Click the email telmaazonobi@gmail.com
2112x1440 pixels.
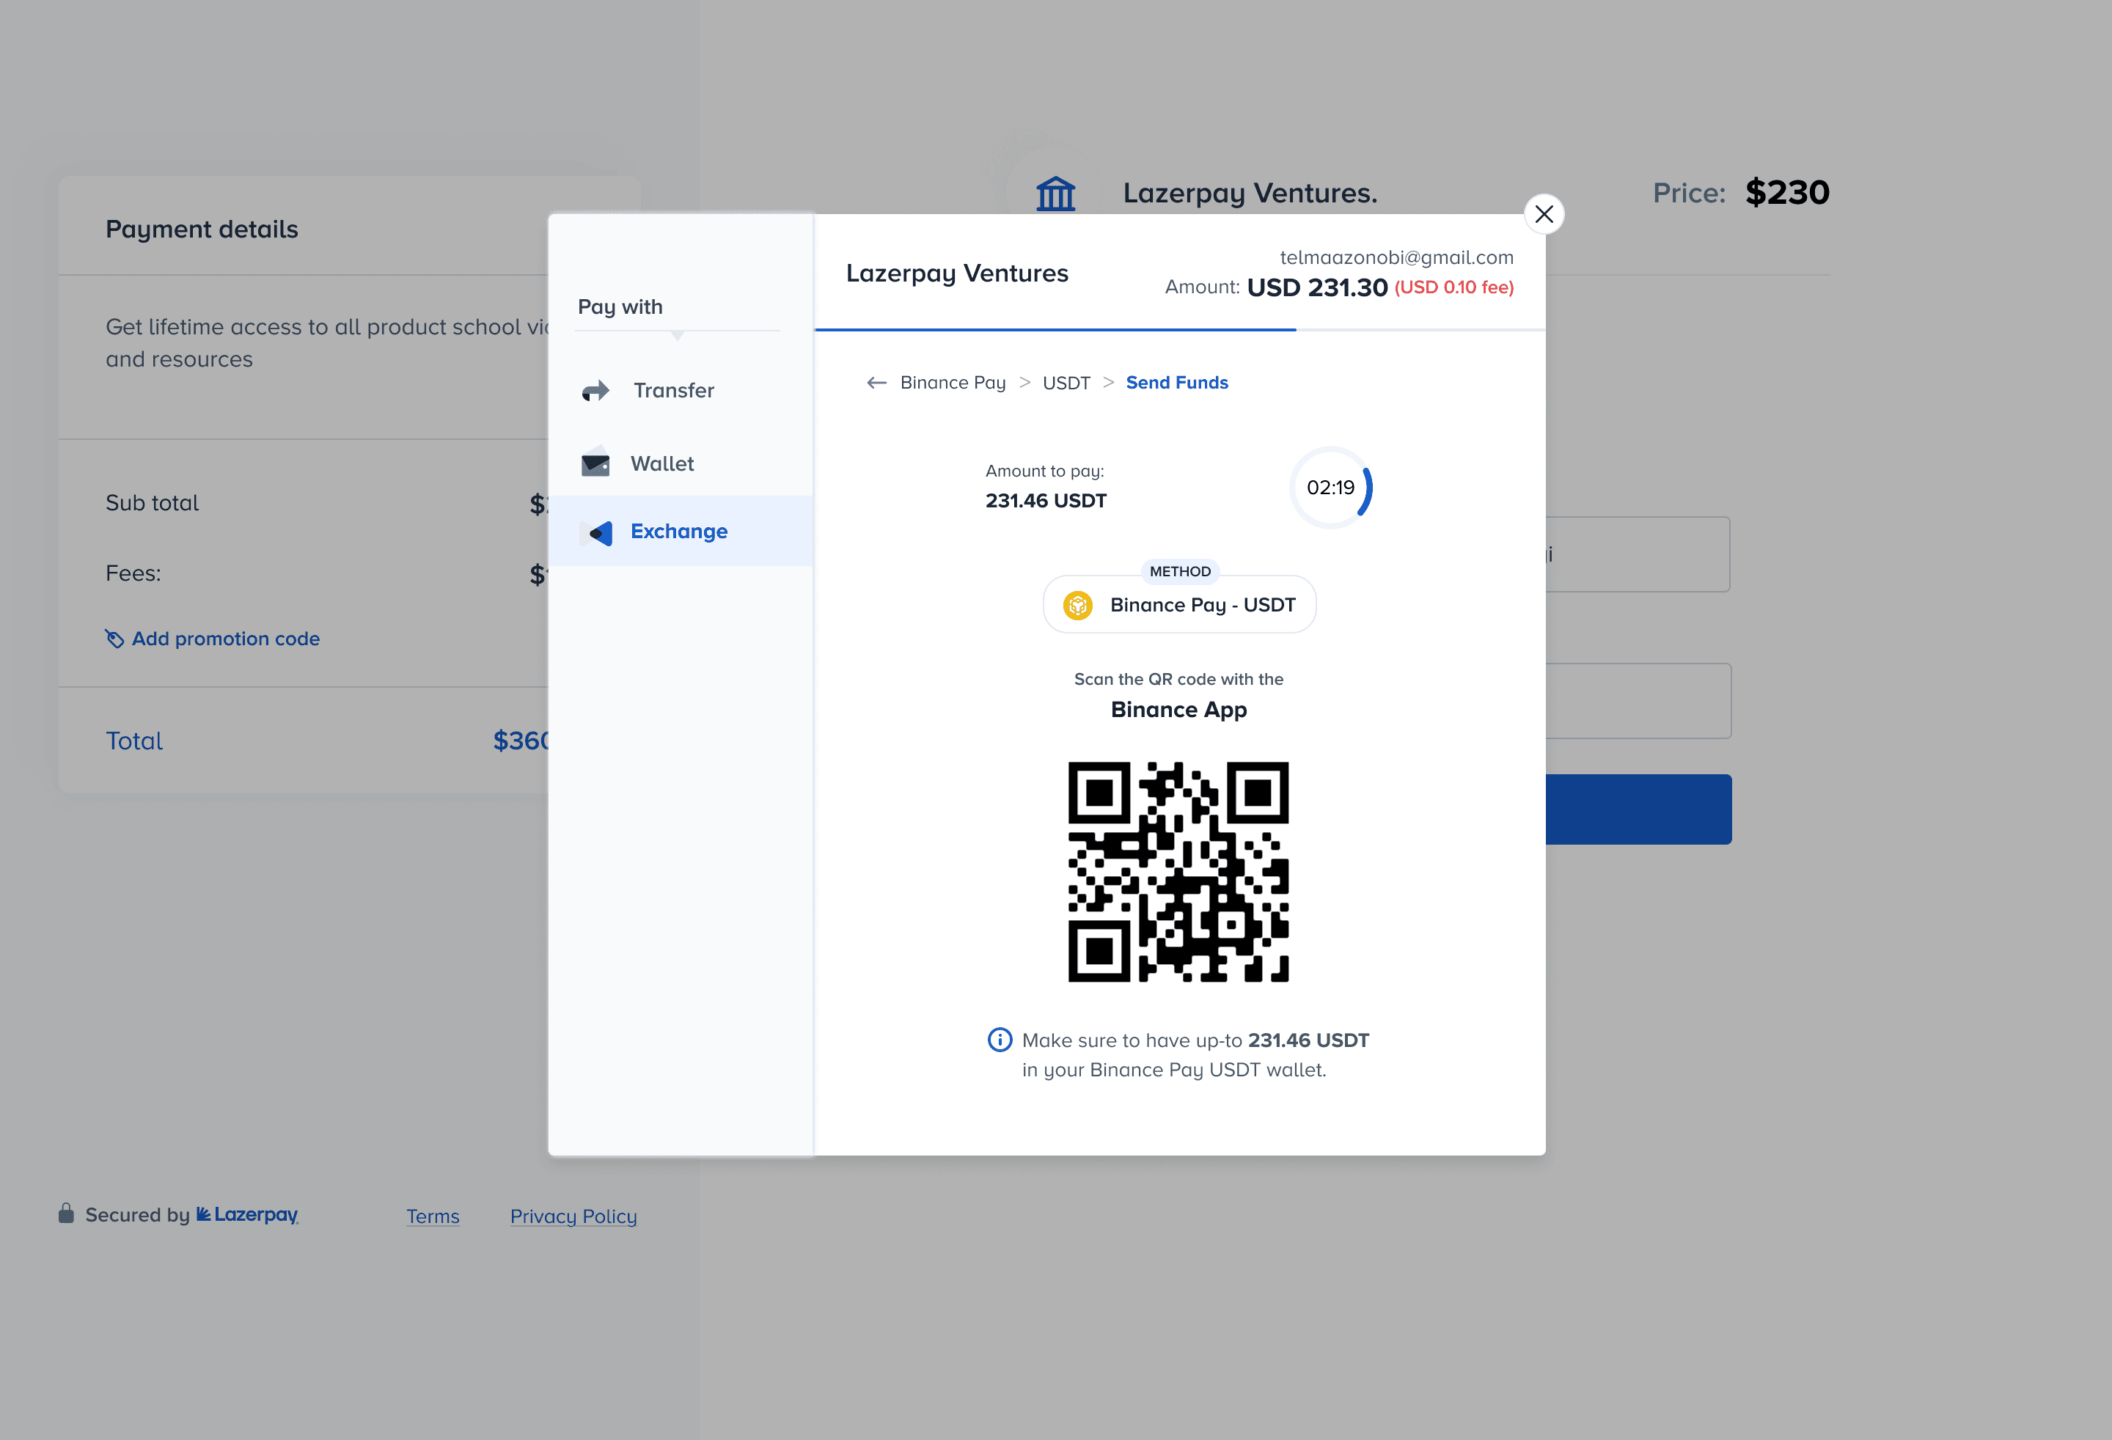pos(1397,258)
